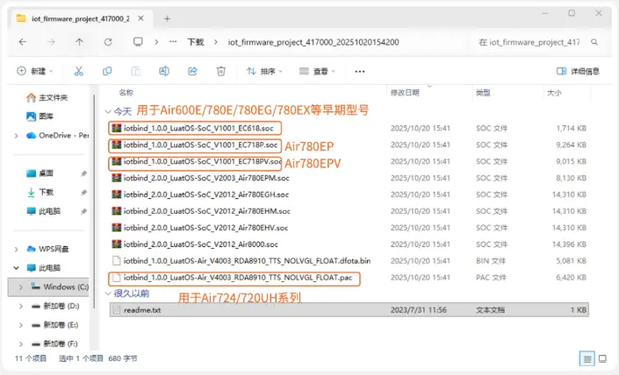619x375 pixels.
Task: Open 下载 pinned folder in sidebar
Action: 40,192
